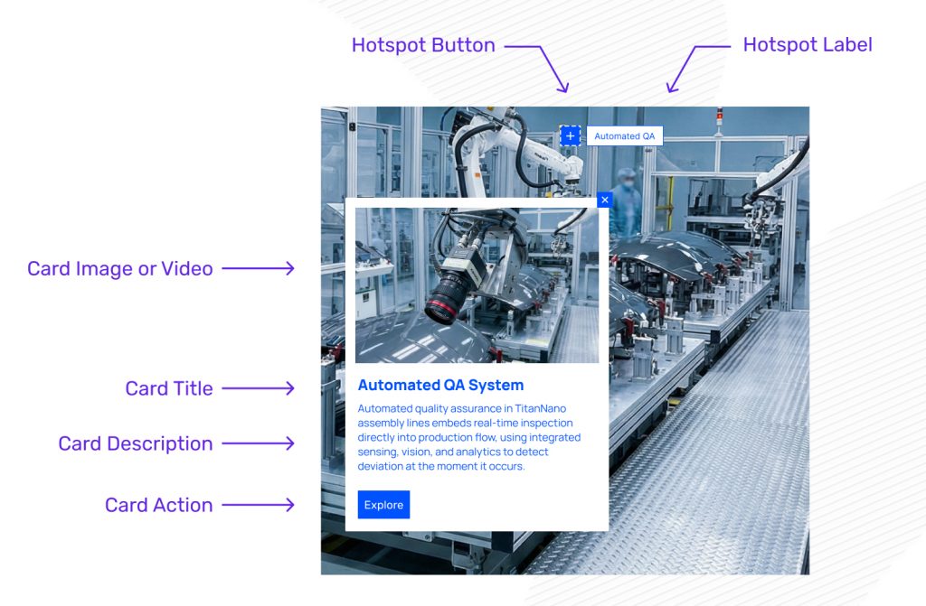Click the Card Description annotation text
This screenshot has width=926, height=606.
[136, 443]
